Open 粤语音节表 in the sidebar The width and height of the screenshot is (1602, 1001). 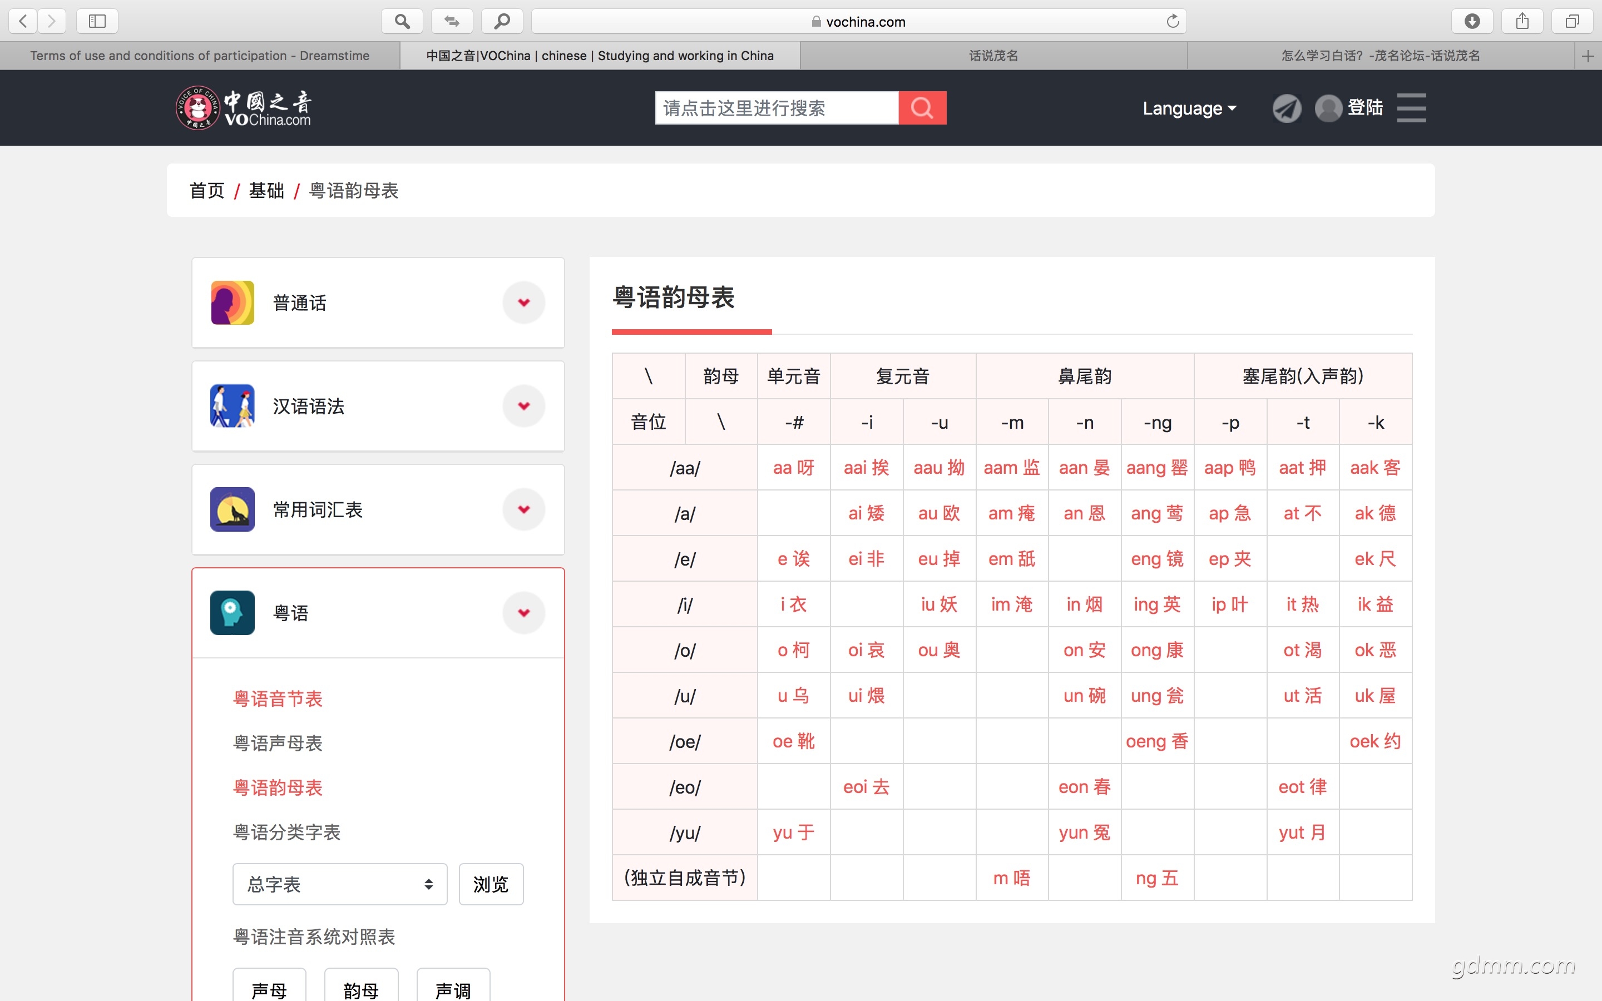(x=278, y=698)
